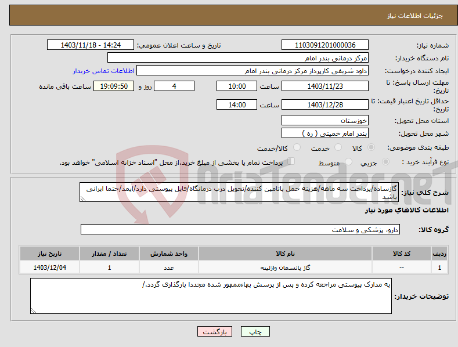Click the item name گاز پانسمان وازلینه
The height and width of the screenshot is (347, 458).
click(285, 268)
